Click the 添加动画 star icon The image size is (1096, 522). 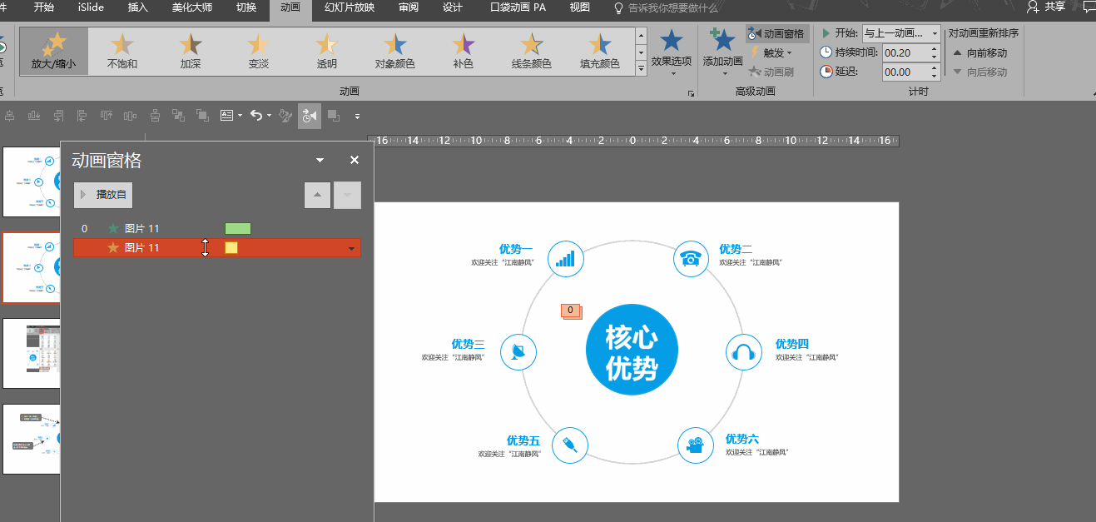point(722,41)
